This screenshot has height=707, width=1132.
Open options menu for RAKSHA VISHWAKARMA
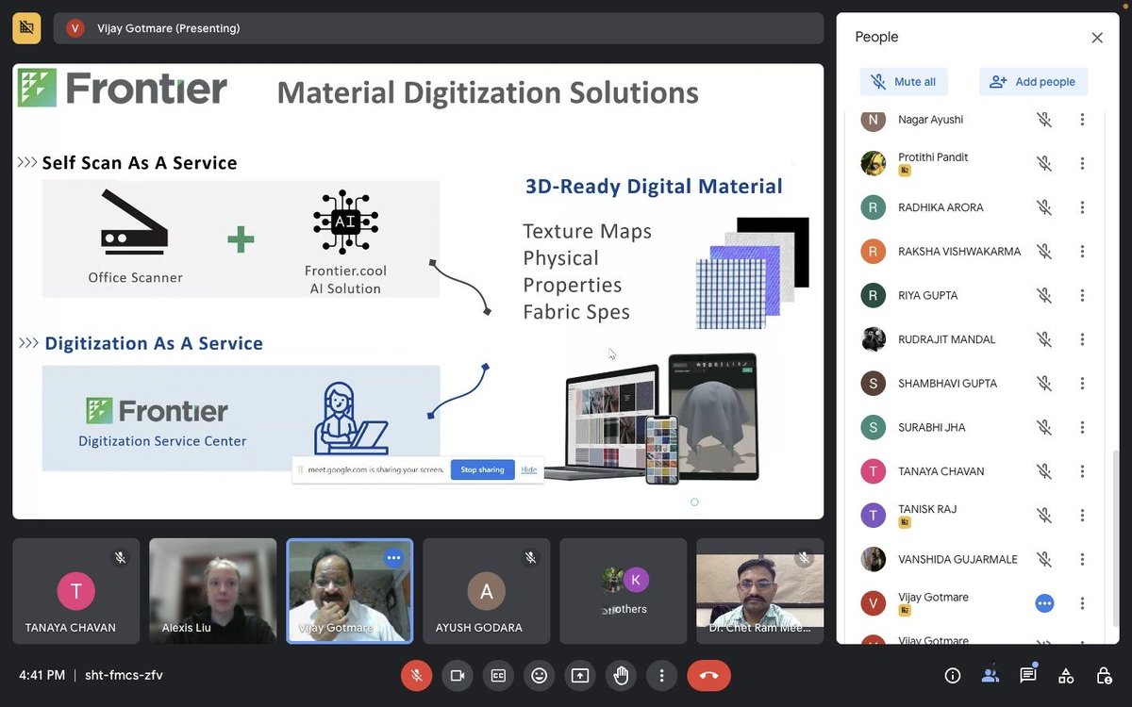[1082, 252]
